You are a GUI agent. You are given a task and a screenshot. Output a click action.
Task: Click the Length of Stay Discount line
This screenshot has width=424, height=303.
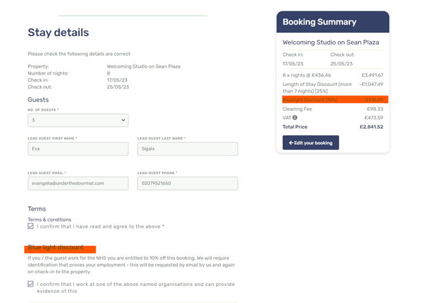pos(317,87)
